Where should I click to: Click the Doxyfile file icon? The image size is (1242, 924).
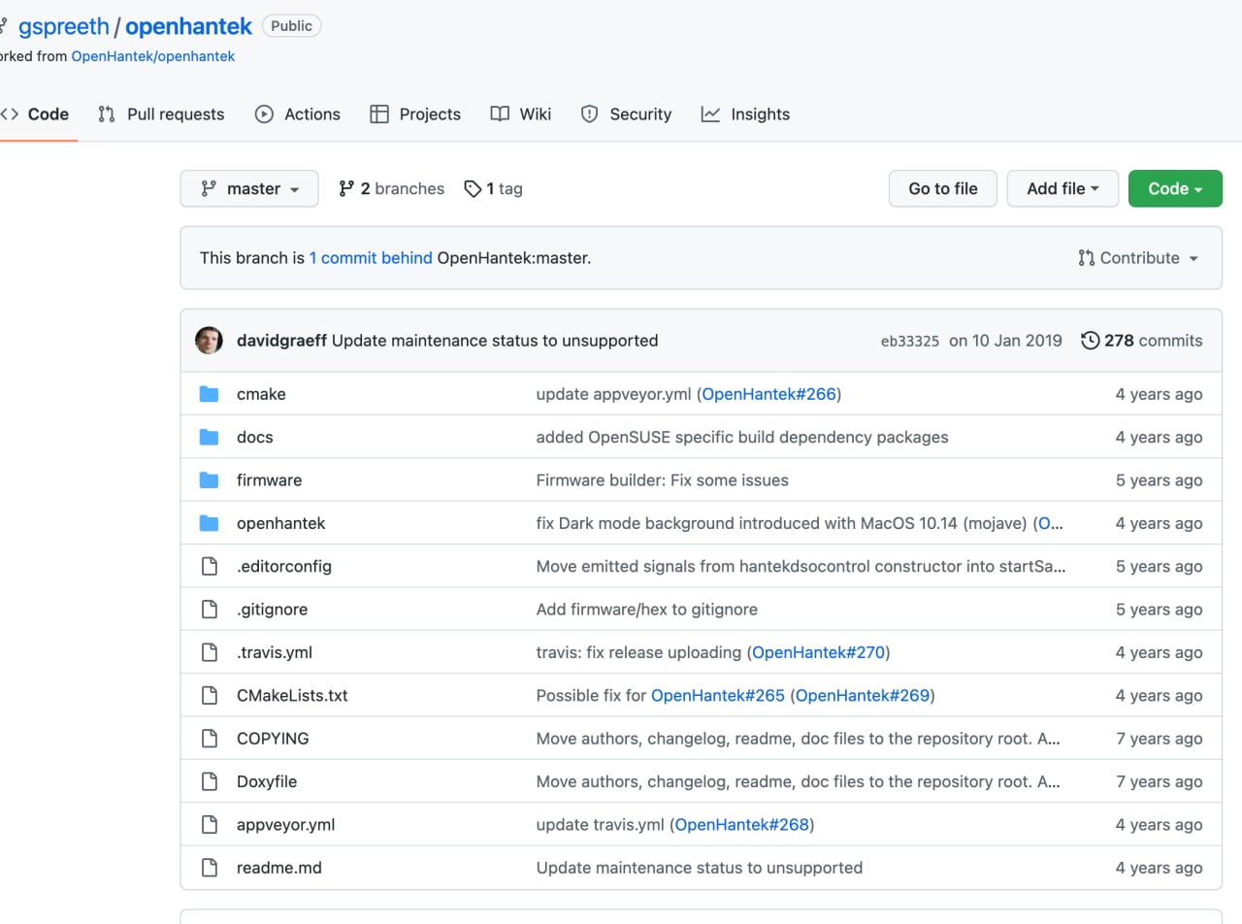point(209,781)
